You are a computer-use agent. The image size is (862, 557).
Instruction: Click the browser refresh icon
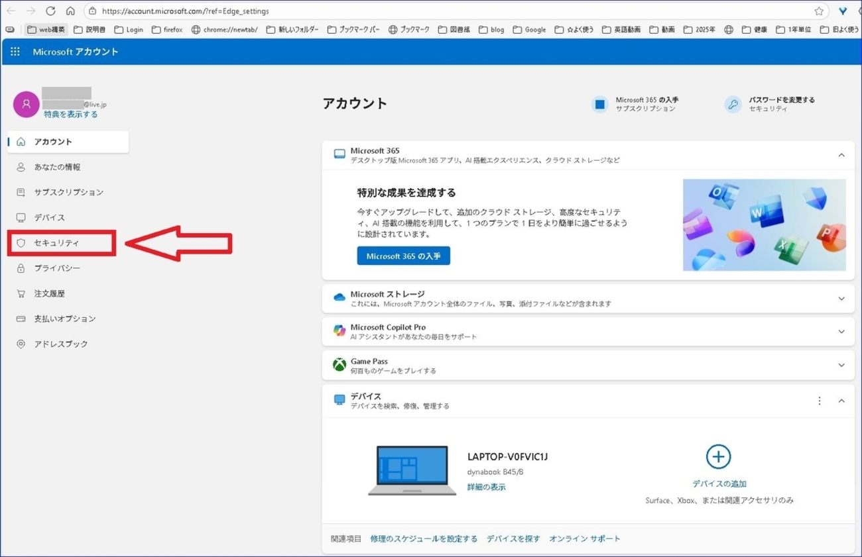coord(50,11)
